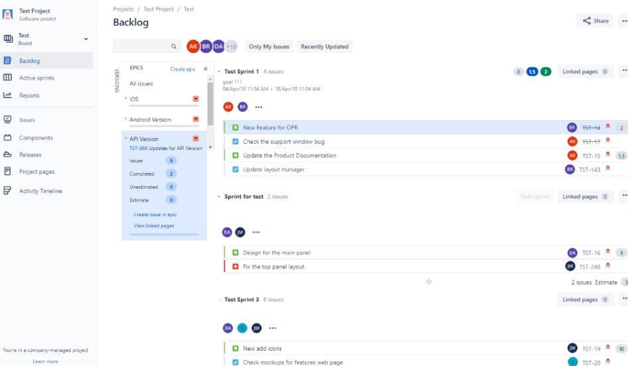Viewport: 628px width, 366px height.
Task: Click the backlog search input field
Action: tap(147, 46)
